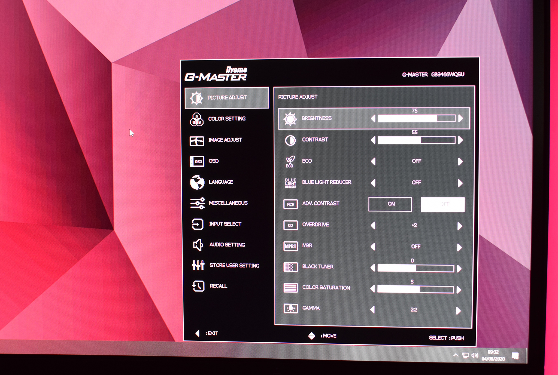This screenshot has height=375, width=558.
Task: Click right arrow for MBR setting
Action: 459,247
